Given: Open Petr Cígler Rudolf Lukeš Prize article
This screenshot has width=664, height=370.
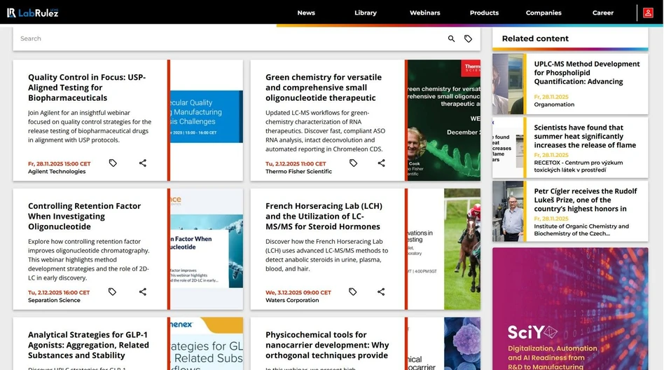Looking at the screenshot, I should coord(586,200).
